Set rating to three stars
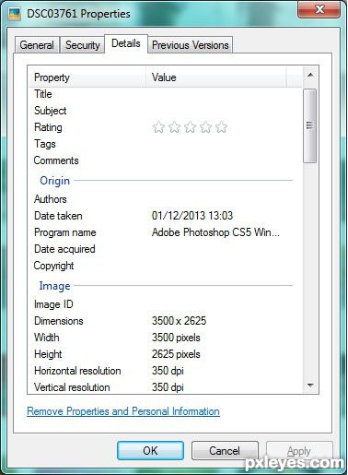Screen dimensions: 348x475 pyautogui.click(x=190, y=127)
